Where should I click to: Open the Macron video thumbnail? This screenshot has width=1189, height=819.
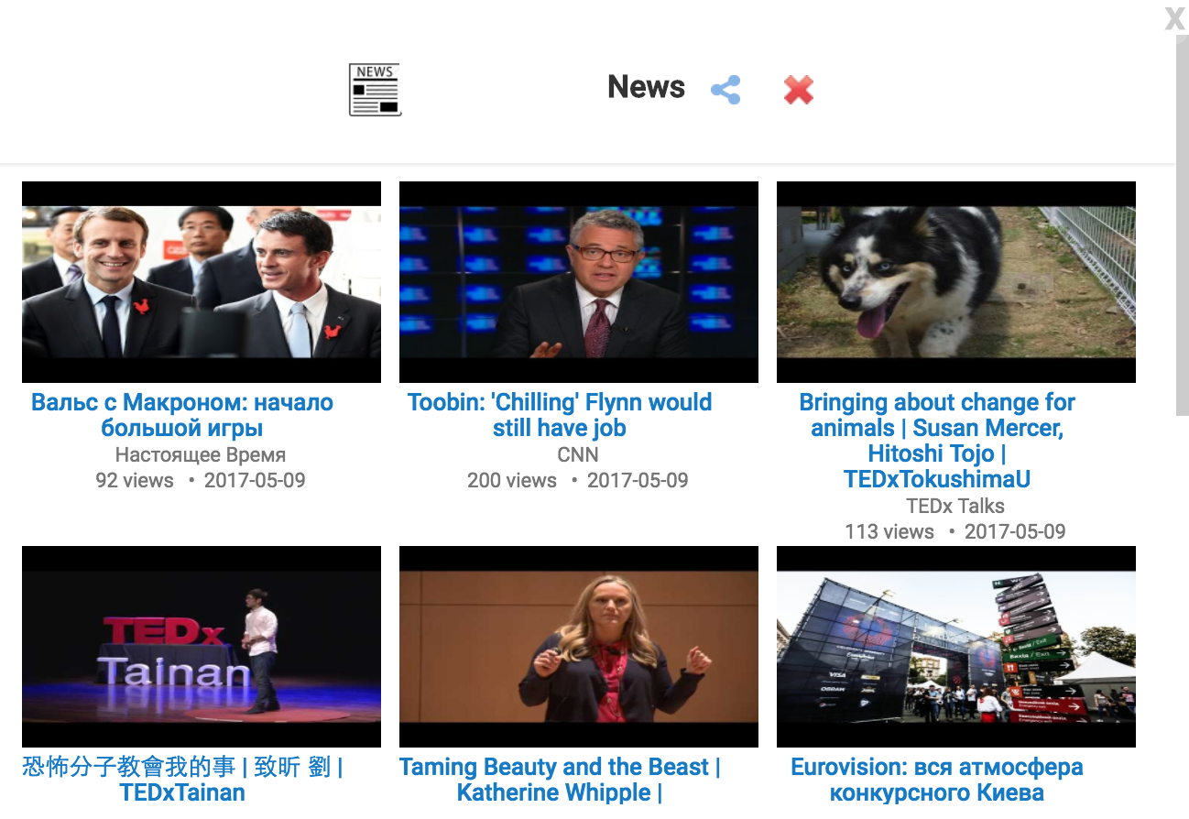point(202,282)
